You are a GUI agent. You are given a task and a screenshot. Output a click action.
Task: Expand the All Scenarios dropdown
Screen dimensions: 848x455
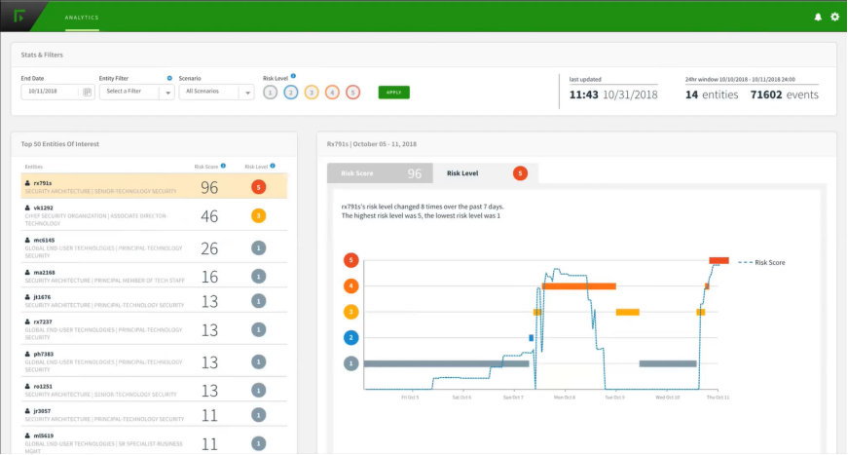coord(246,93)
